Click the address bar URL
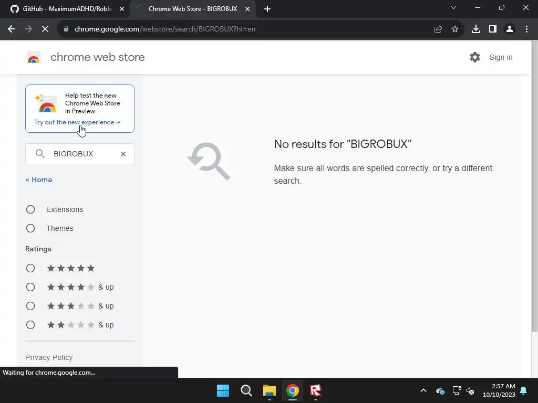Viewport: 538px width, 403px height. click(x=164, y=29)
